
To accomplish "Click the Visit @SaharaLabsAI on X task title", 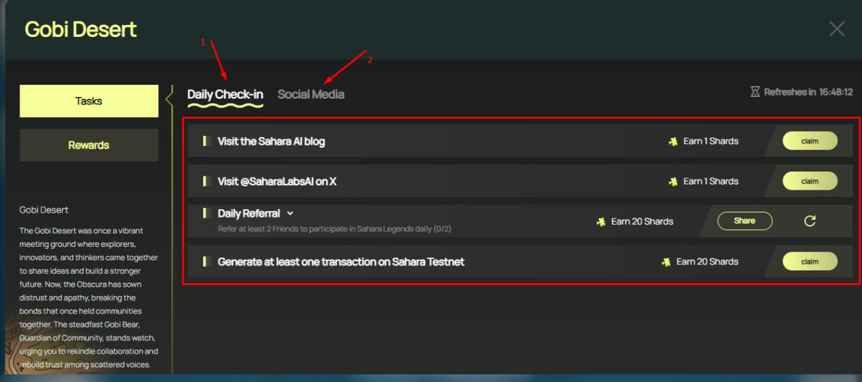I will click(x=276, y=182).
